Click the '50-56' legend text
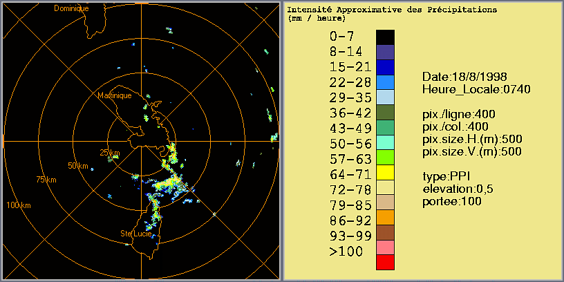Viewport: 564px width, 282px height. click(350, 144)
